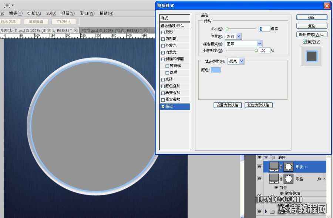Viewport: 333px width, 218px height.
Task: Open the 视图(V) view menu
Action: [x=68, y=13]
